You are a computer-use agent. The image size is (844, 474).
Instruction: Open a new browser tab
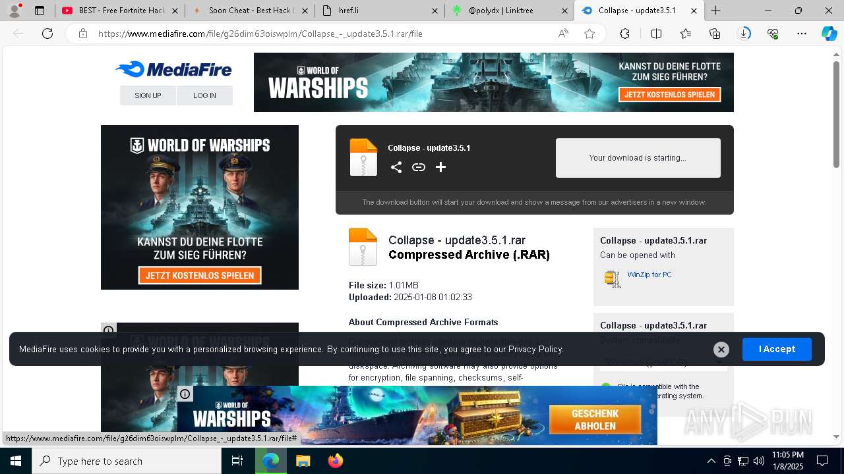[x=715, y=11]
